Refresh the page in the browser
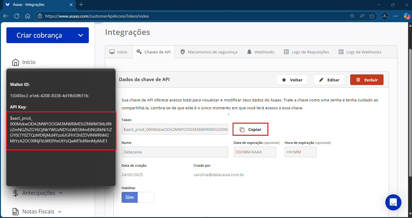 [17, 16]
